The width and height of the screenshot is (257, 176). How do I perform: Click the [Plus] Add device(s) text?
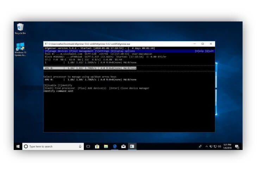point(92,88)
